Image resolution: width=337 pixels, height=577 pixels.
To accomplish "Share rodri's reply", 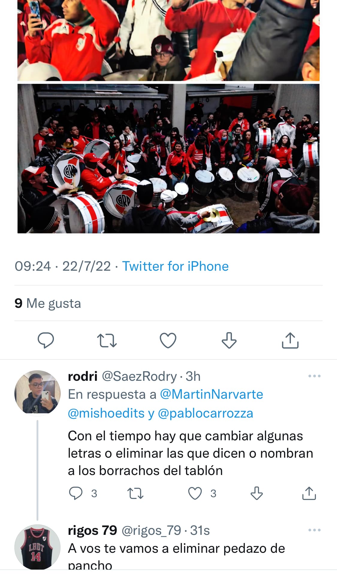I will 309,493.
